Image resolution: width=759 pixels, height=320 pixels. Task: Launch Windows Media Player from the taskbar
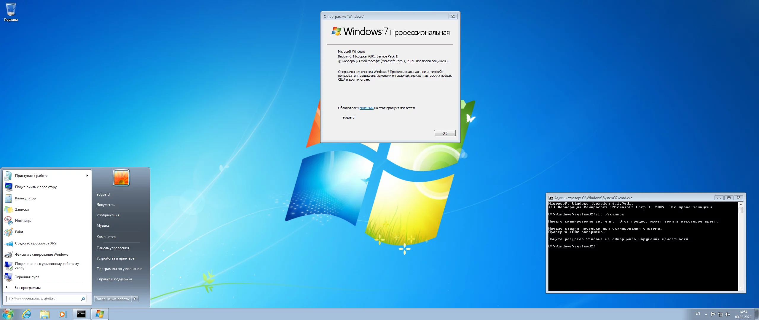(x=63, y=314)
